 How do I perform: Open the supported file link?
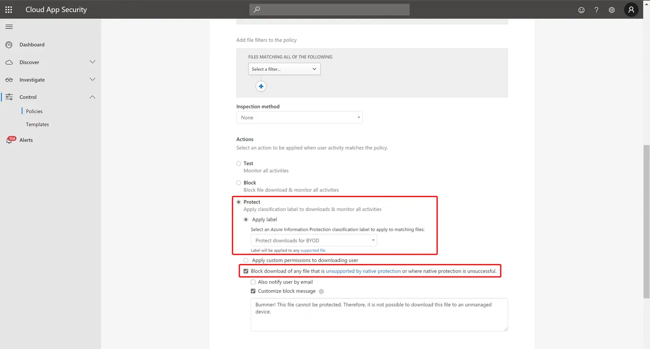(x=313, y=250)
